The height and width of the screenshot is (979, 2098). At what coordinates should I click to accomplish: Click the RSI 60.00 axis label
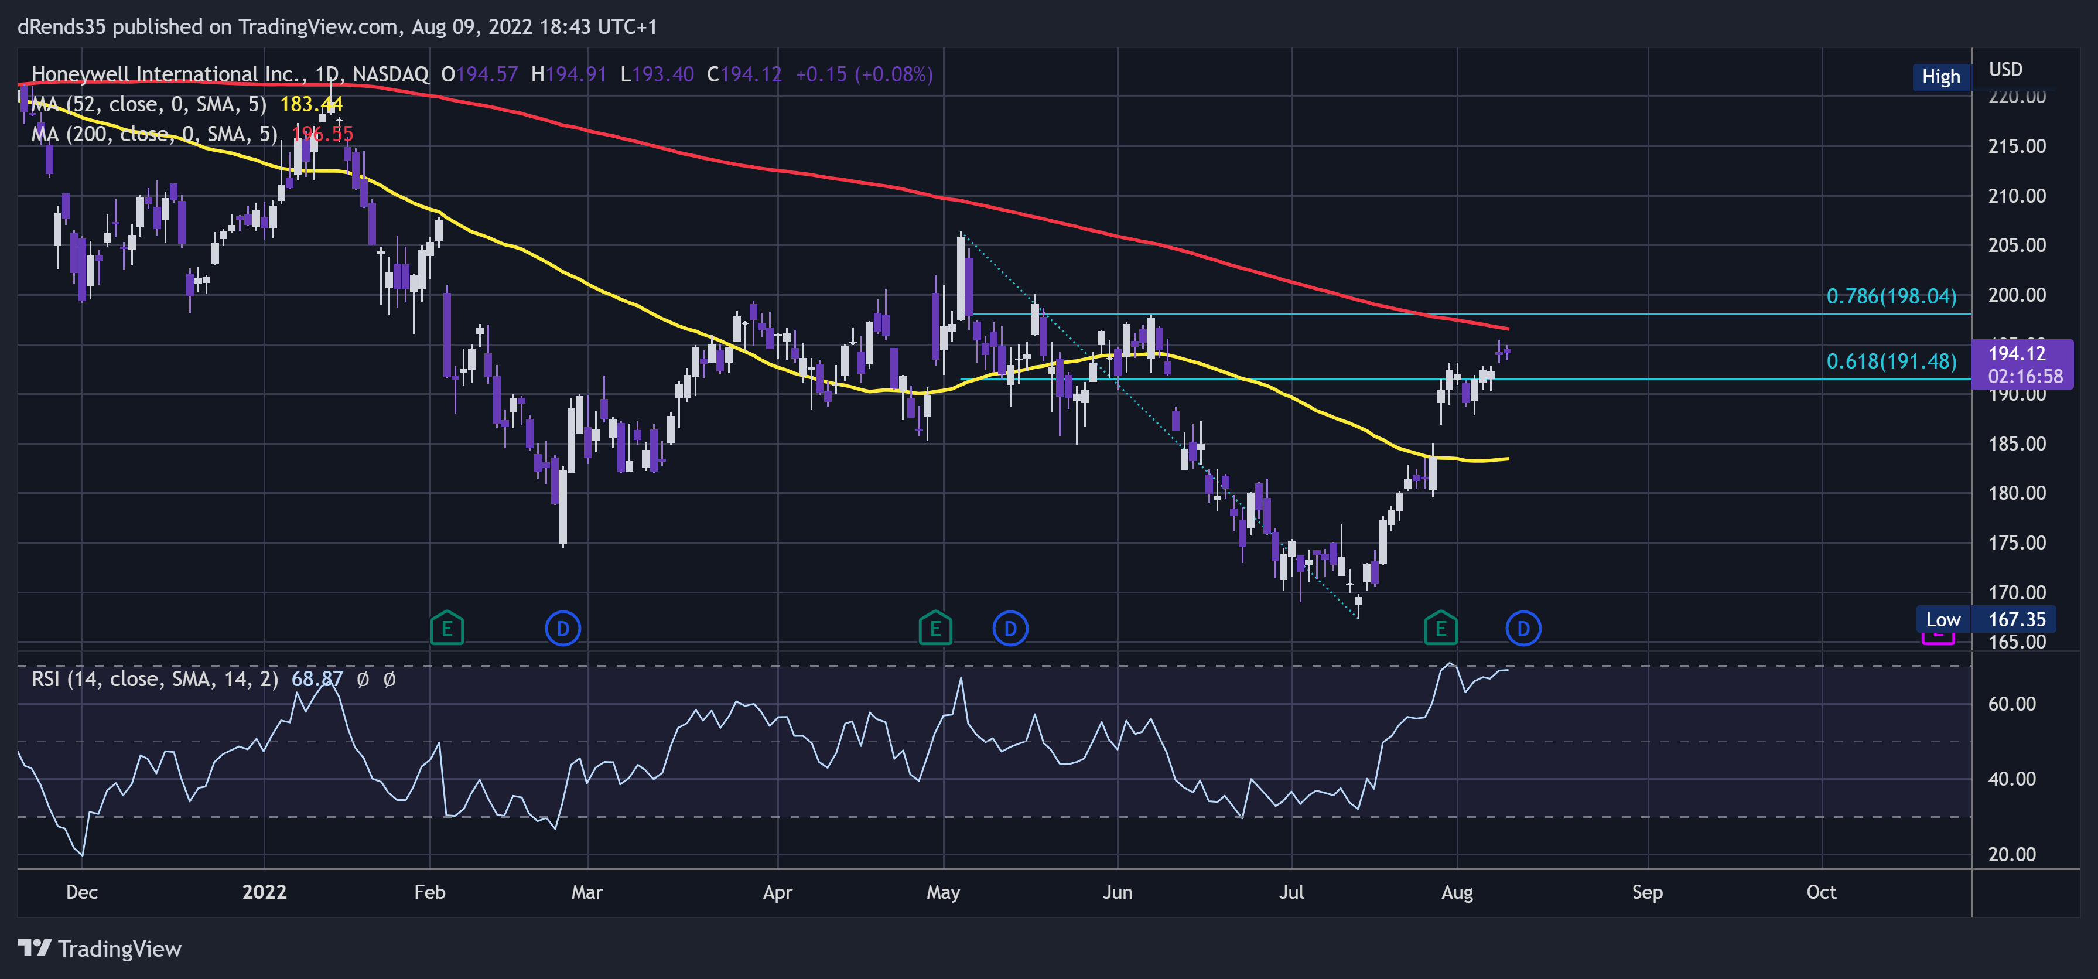[x=2011, y=704]
